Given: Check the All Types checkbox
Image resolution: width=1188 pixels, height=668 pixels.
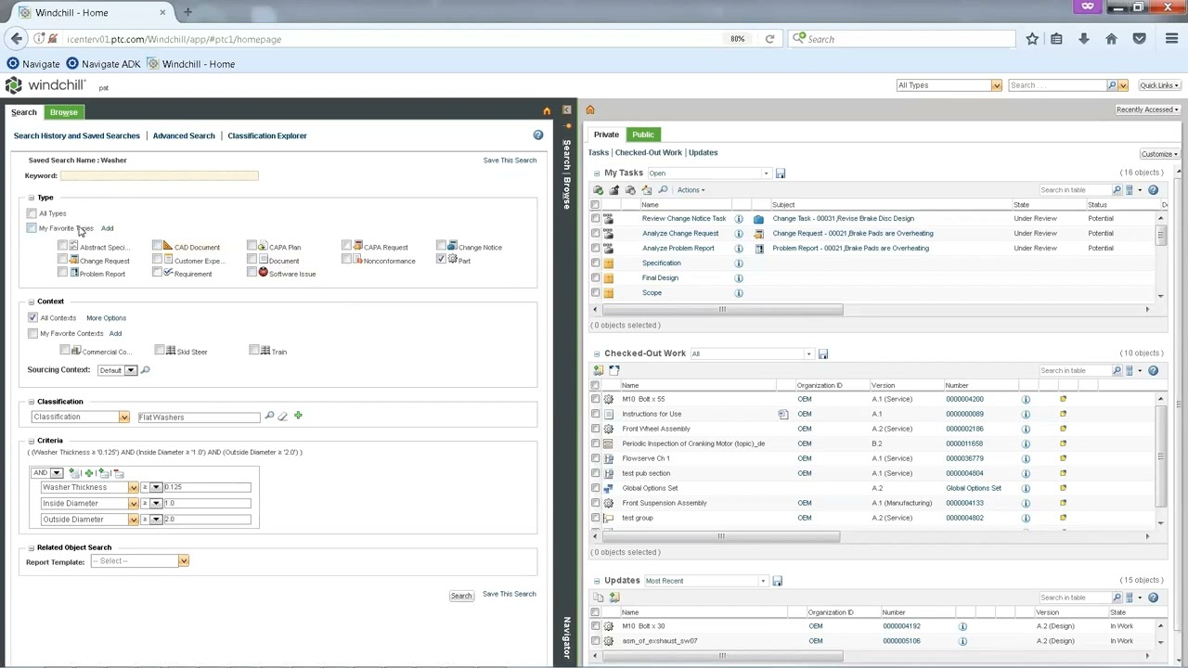Looking at the screenshot, I should pyautogui.click(x=32, y=213).
